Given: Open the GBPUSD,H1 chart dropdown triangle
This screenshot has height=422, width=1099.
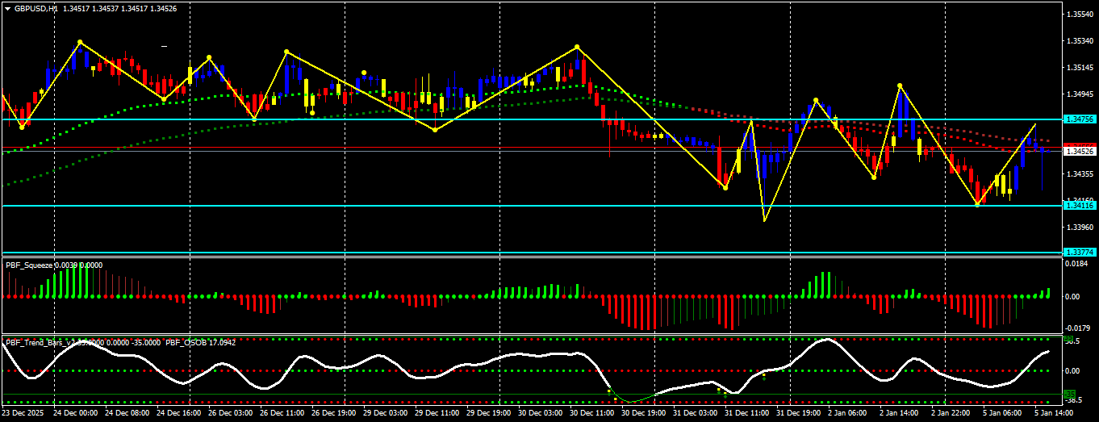Looking at the screenshot, I should [x=7, y=8].
